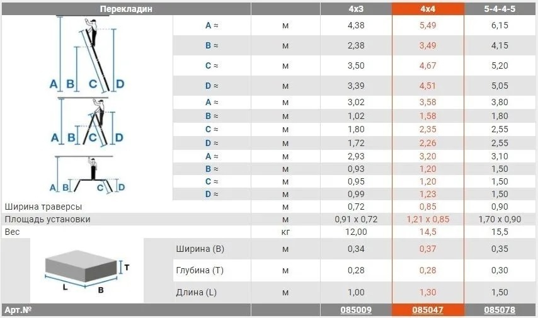Click the Площадь установки row label

[x=47, y=219]
